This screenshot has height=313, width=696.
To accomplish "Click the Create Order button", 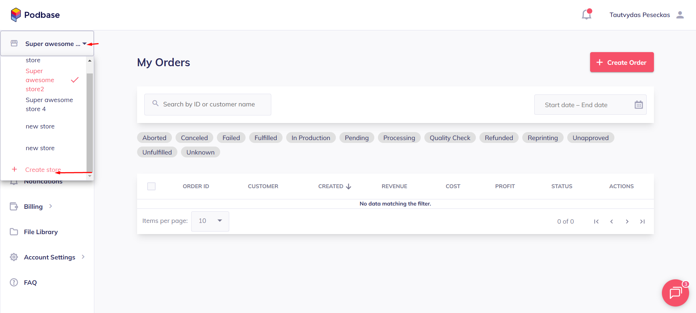I will (x=622, y=62).
